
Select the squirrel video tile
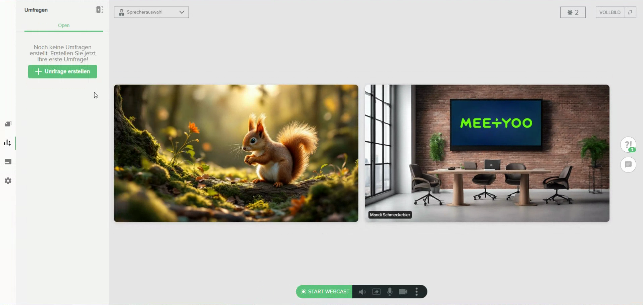tap(236, 153)
